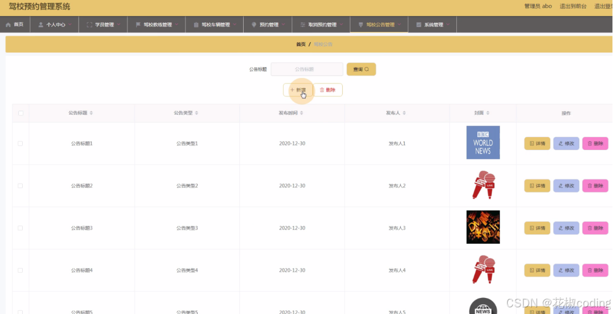
Task: Click the icon beside 系统管理
Action: click(419, 24)
